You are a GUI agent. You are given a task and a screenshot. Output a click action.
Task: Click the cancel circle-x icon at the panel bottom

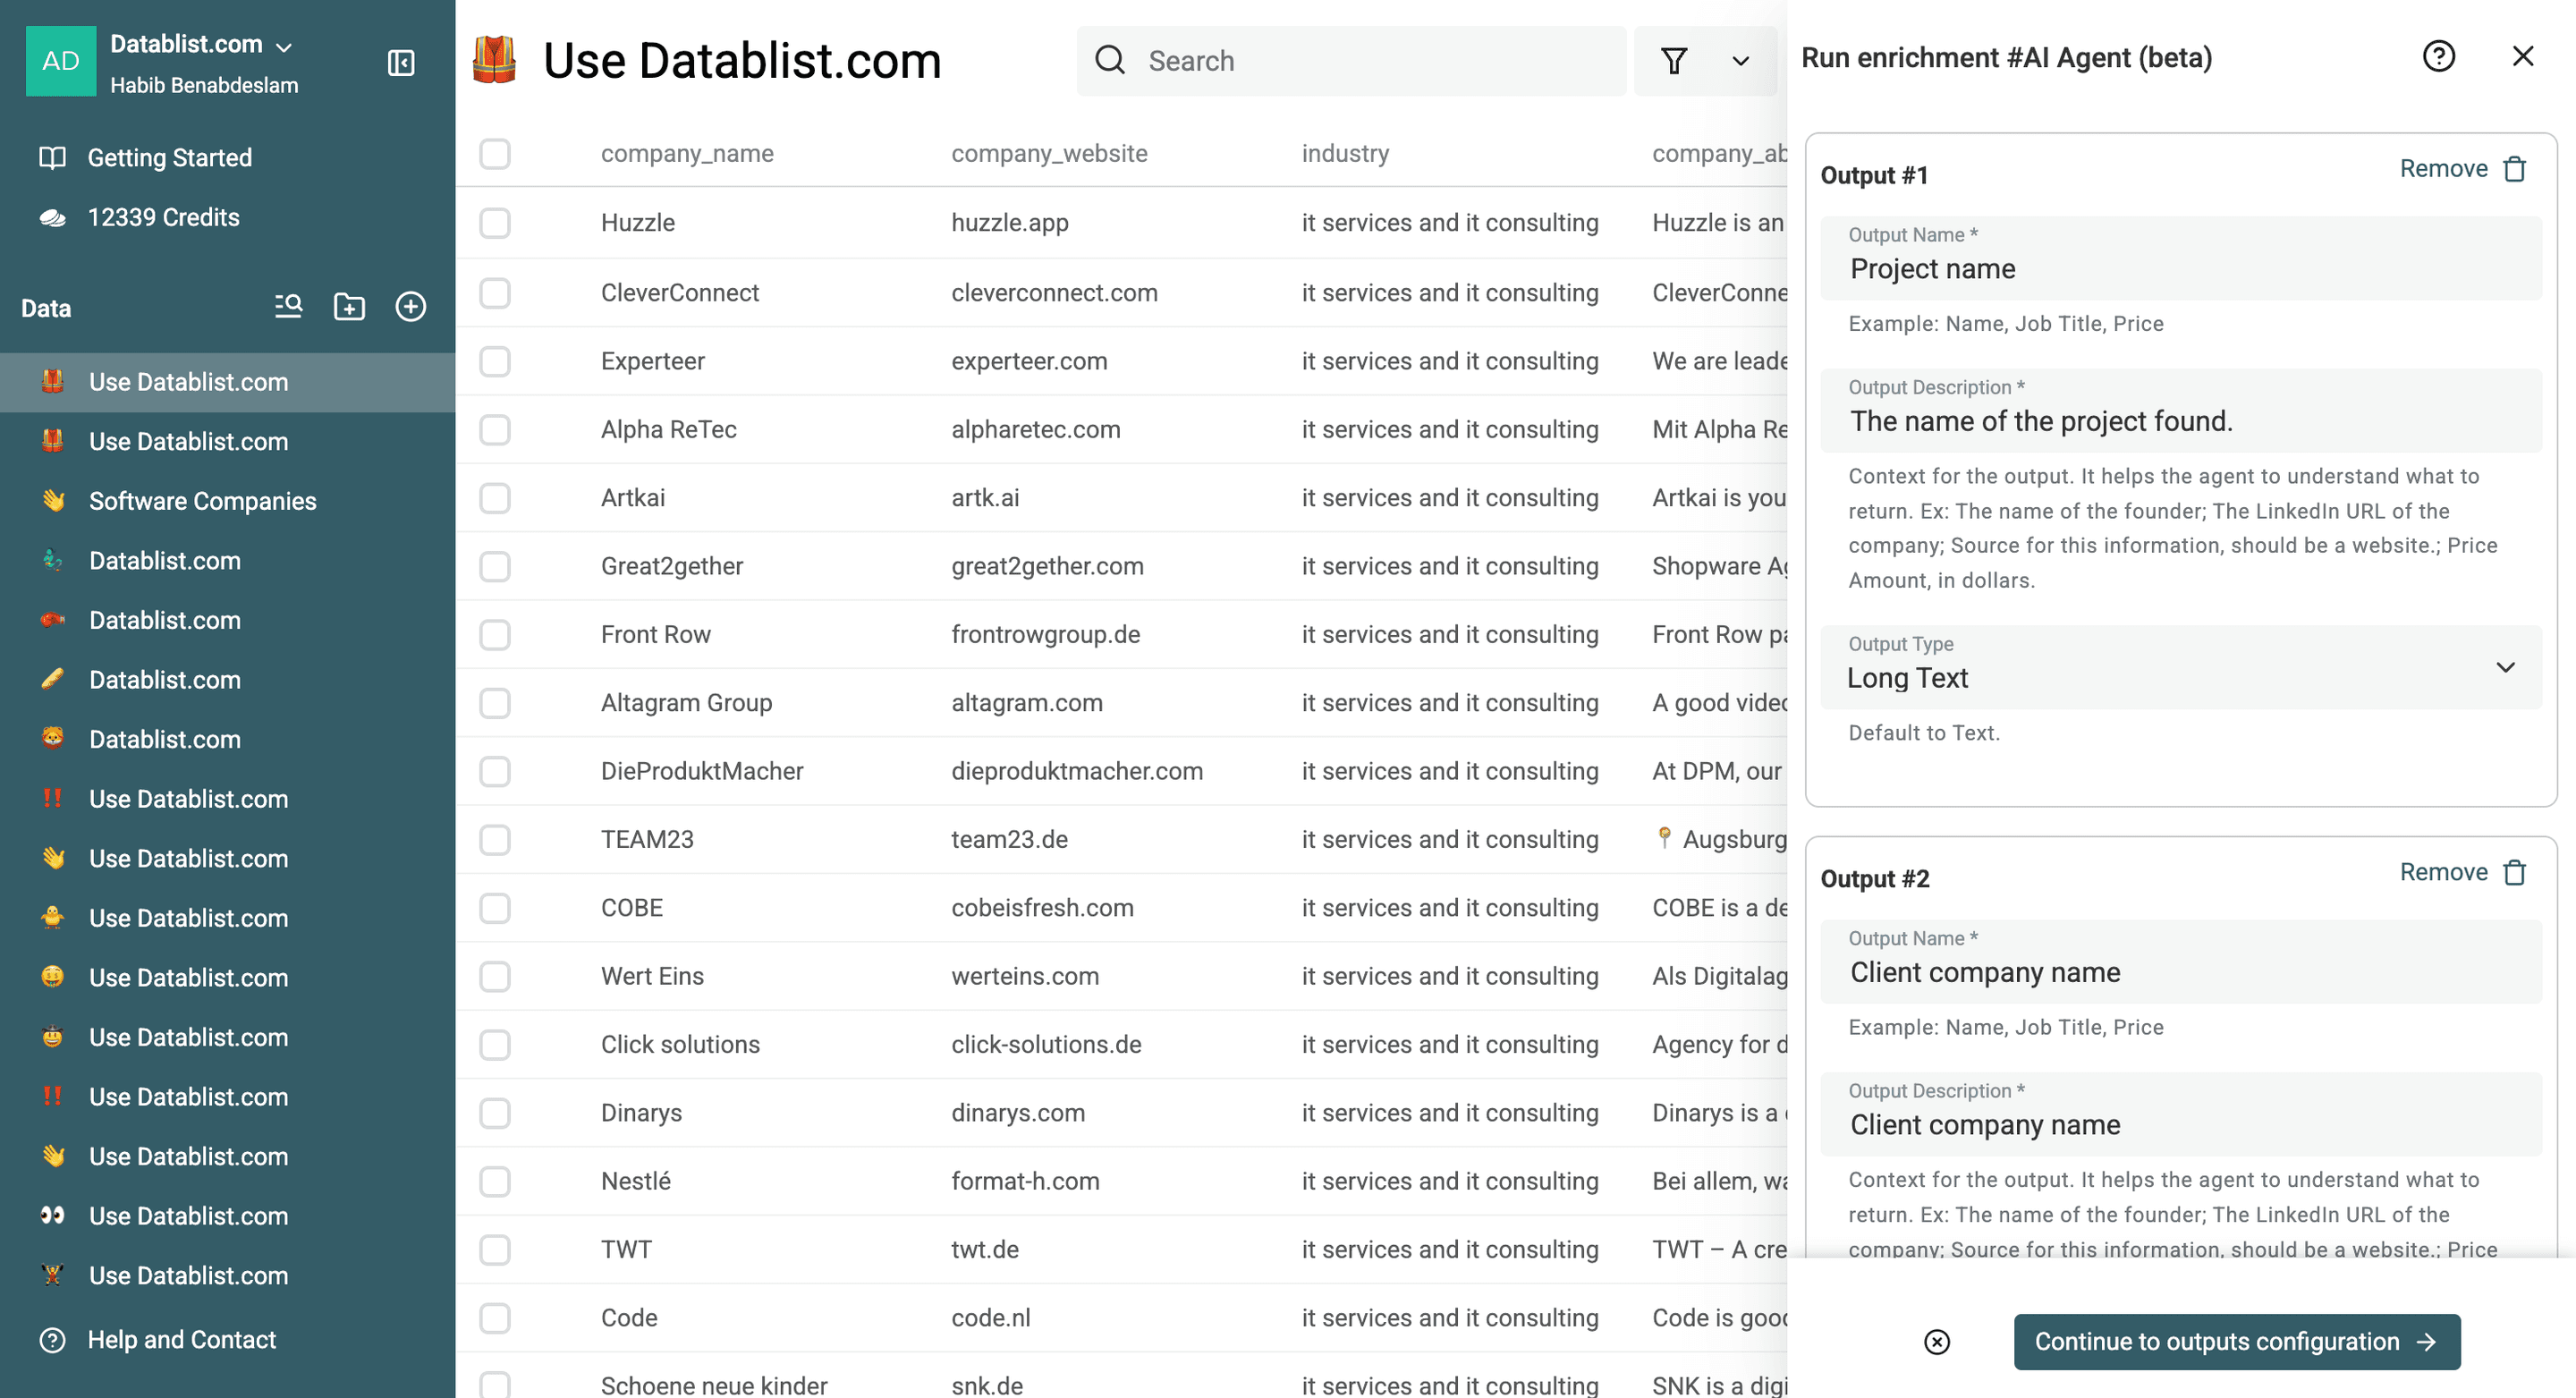(1937, 1342)
